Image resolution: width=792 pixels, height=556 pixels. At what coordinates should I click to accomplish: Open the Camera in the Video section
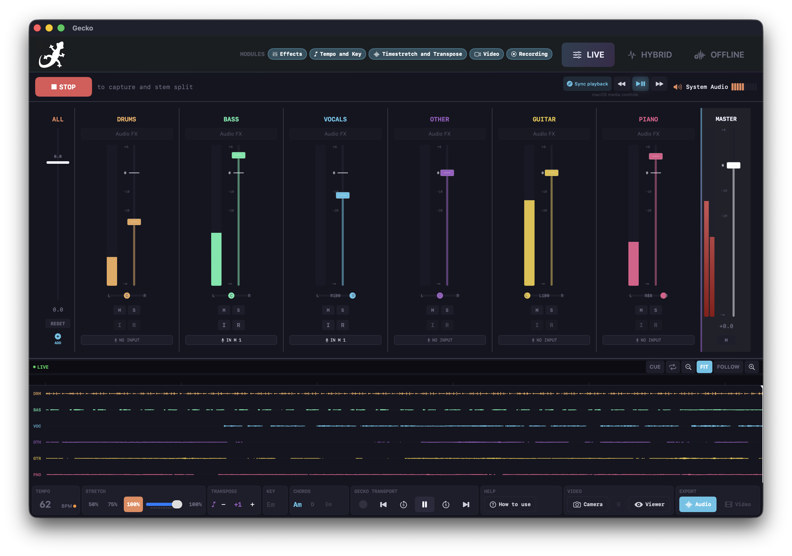[x=588, y=504]
